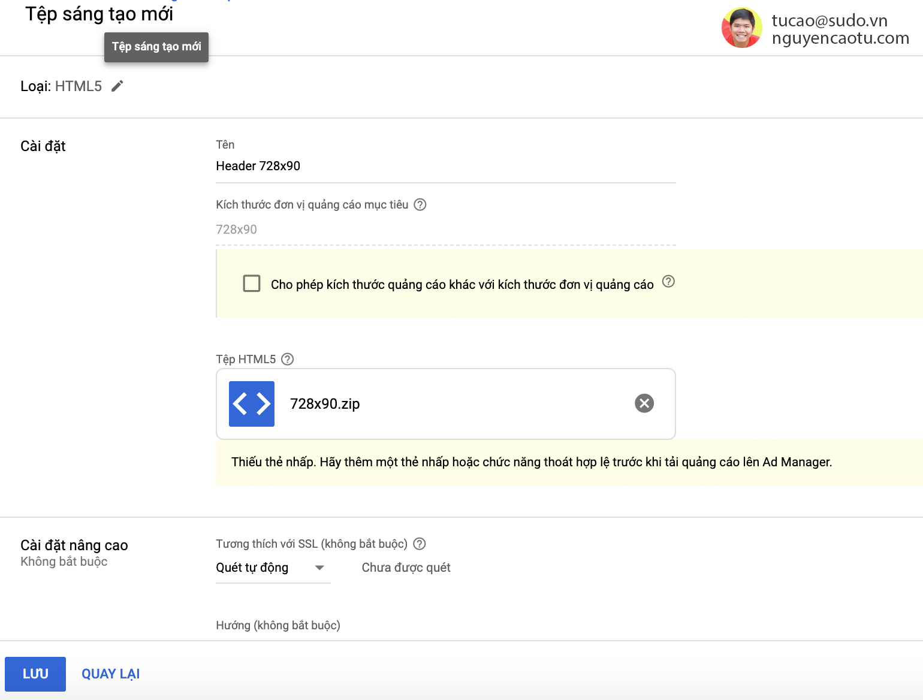Viewport: 923px width, 700px height.
Task: Edit the creative type using the pencil icon
Action: pos(117,86)
